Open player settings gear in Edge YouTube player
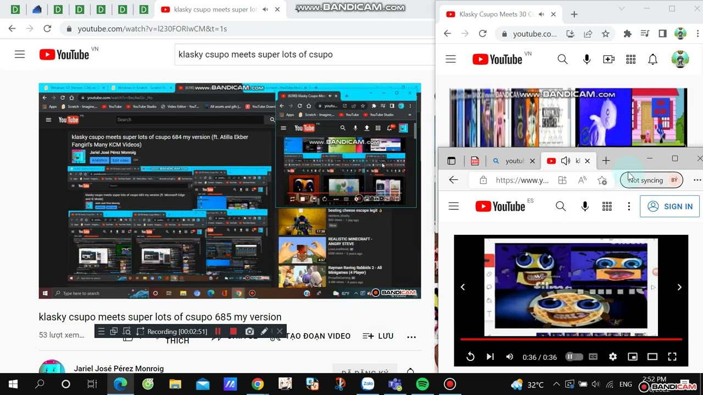The height and width of the screenshot is (395, 703). [613, 357]
